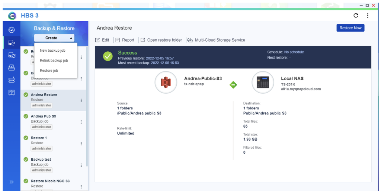Maximize the HBS 3 window
Screen dimensions: 381x193
(367, 5)
